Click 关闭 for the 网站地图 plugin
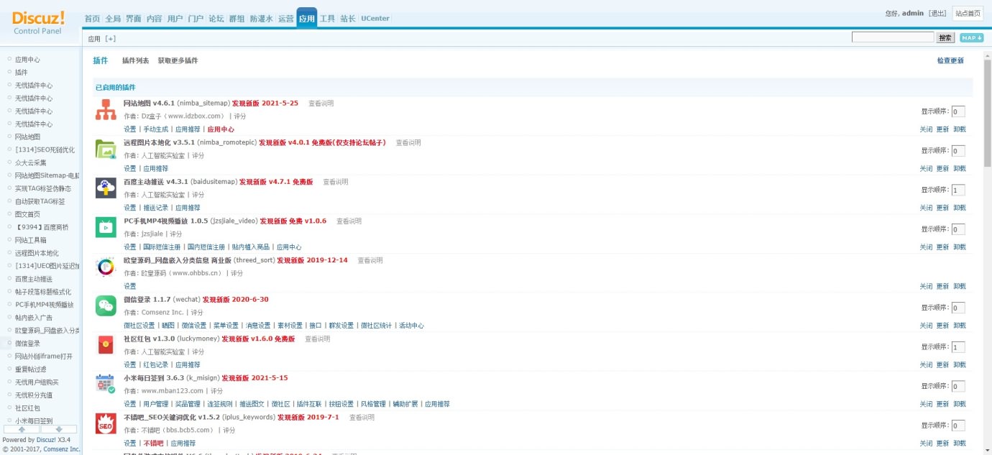Viewport: 992px width, 455px height. (926, 129)
